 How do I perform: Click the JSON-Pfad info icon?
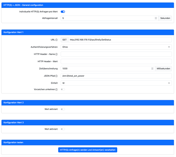point(57,76)
